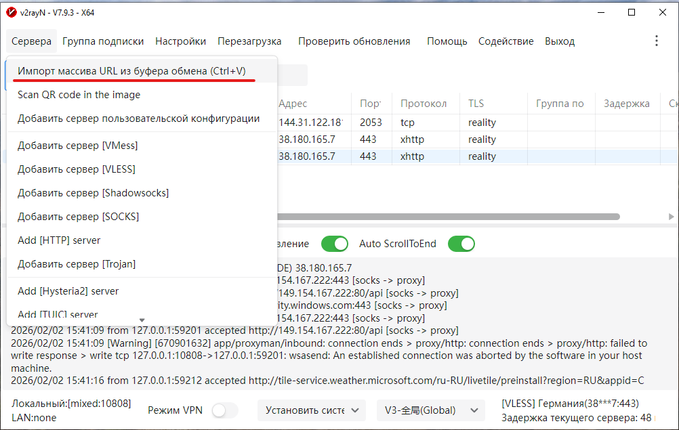Click the right arrow of horizontal scrollbar

pyautogui.click(x=671, y=217)
